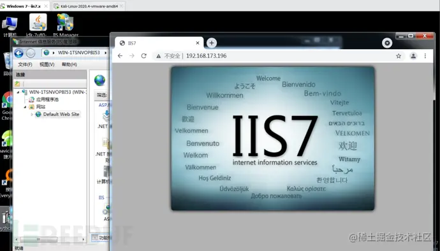The width and height of the screenshot is (440, 251).
Task: Click the round download indicator icon in Chrome
Action: [x=387, y=43]
